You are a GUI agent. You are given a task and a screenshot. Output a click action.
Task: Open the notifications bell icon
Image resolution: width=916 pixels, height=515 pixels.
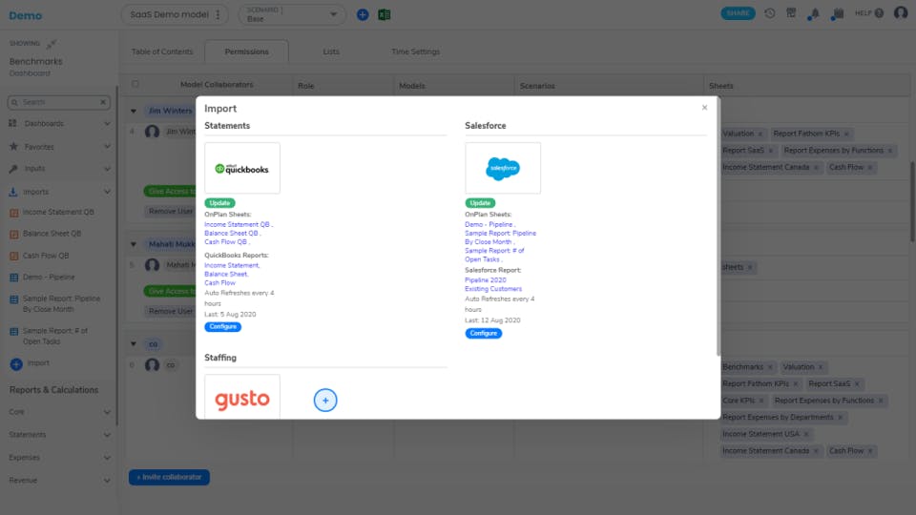pyautogui.click(x=813, y=14)
